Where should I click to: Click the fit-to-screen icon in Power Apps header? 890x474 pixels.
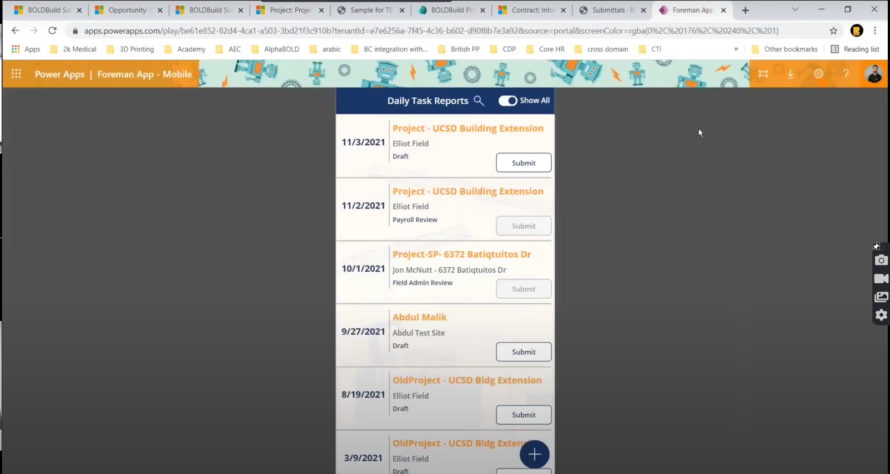[763, 74]
